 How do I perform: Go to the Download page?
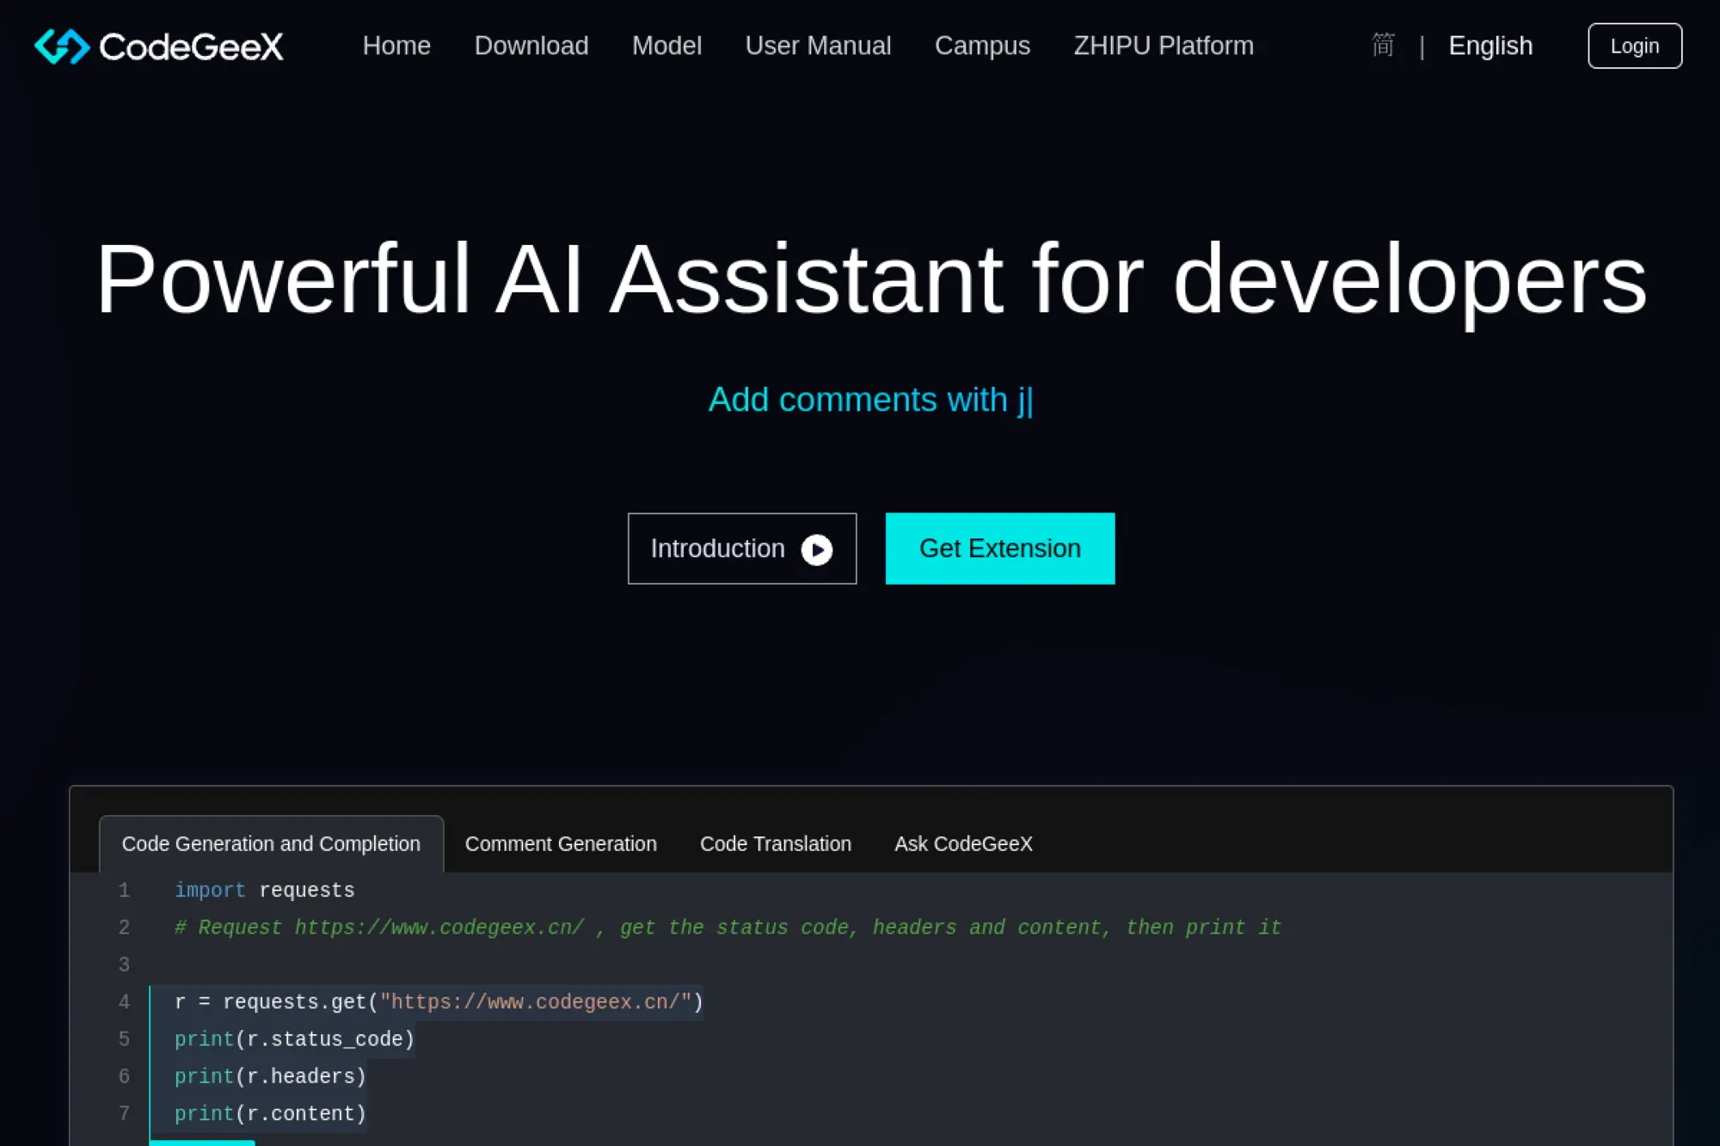tap(531, 46)
